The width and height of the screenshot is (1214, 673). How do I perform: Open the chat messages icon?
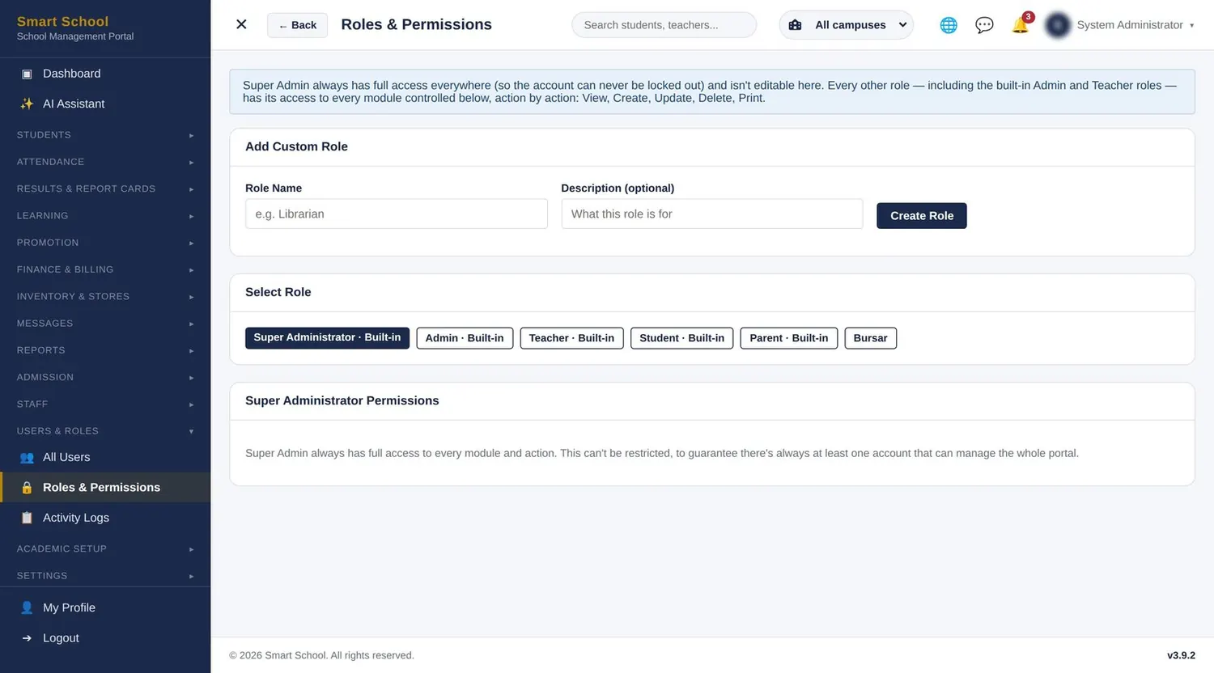(984, 25)
